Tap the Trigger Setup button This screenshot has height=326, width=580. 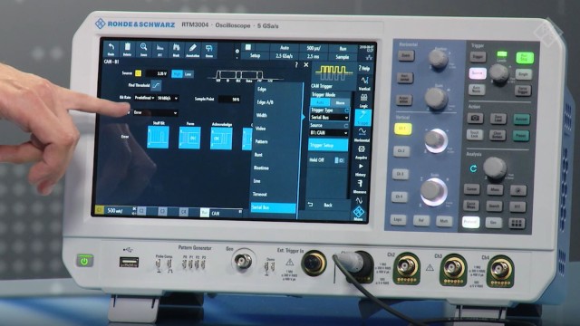click(x=328, y=145)
